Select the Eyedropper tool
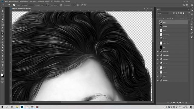Image resolution: width=194 pixels, height=109 pixels. (x=2, y=28)
